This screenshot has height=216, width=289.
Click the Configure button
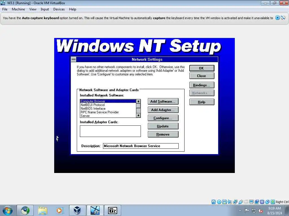click(x=163, y=118)
